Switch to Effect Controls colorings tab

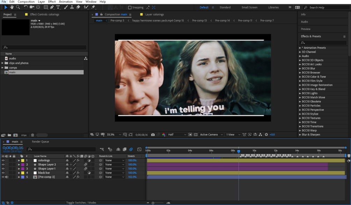[45, 15]
